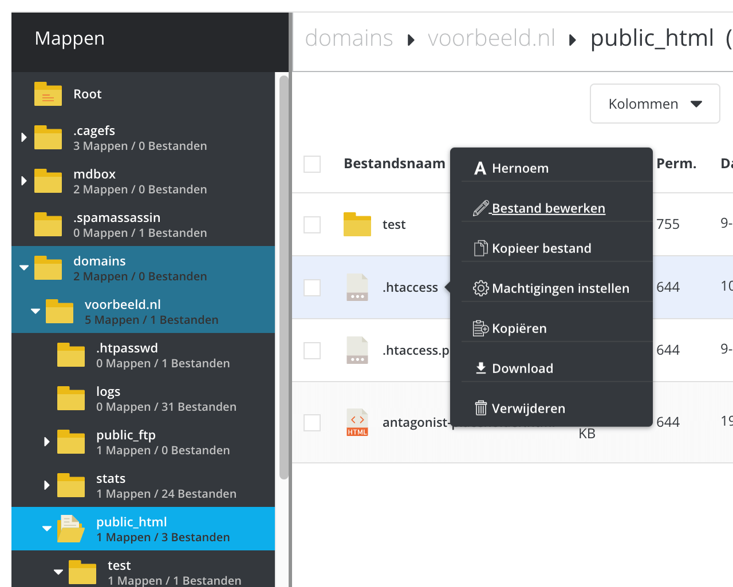This screenshot has height=587, width=733.
Task: Click the Mappen panel heading
Action: click(70, 38)
